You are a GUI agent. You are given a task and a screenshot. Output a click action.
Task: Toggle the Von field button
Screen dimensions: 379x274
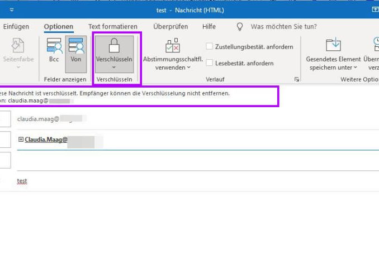click(75, 46)
